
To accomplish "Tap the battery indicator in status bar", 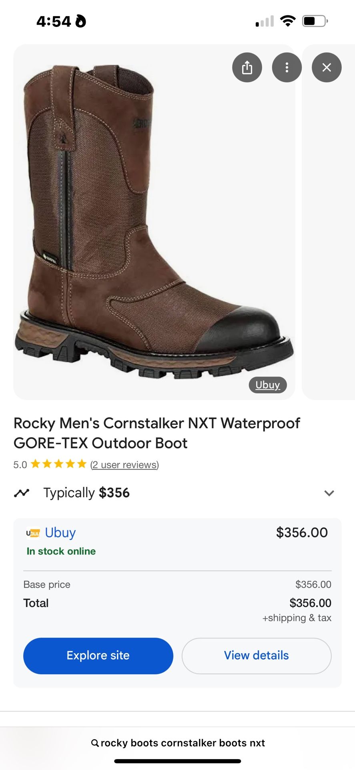I will click(x=315, y=21).
